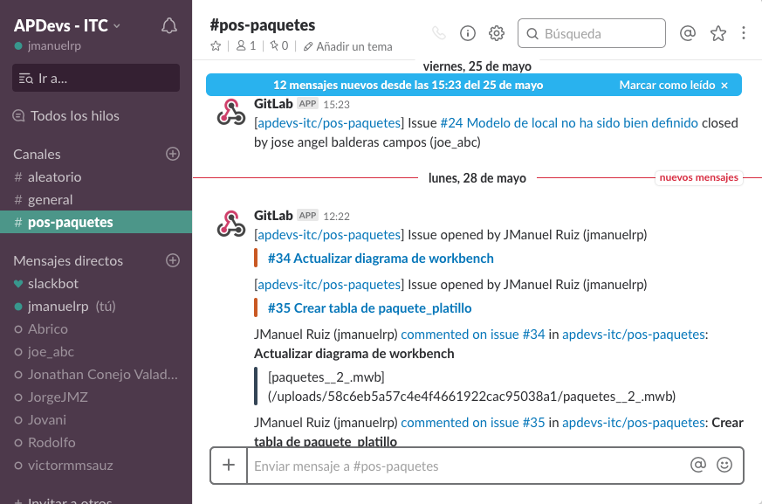Image resolution: width=762 pixels, height=504 pixels.
Task: Click the 'Mensajes directos' section header
Action: (x=68, y=261)
